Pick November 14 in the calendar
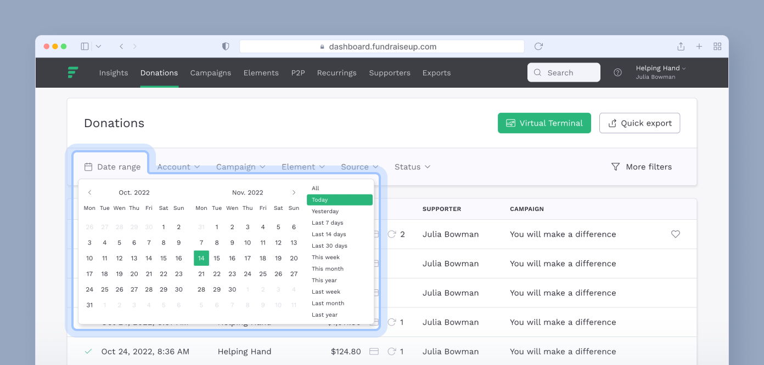Screen dimensions: 764x365 tap(201, 258)
